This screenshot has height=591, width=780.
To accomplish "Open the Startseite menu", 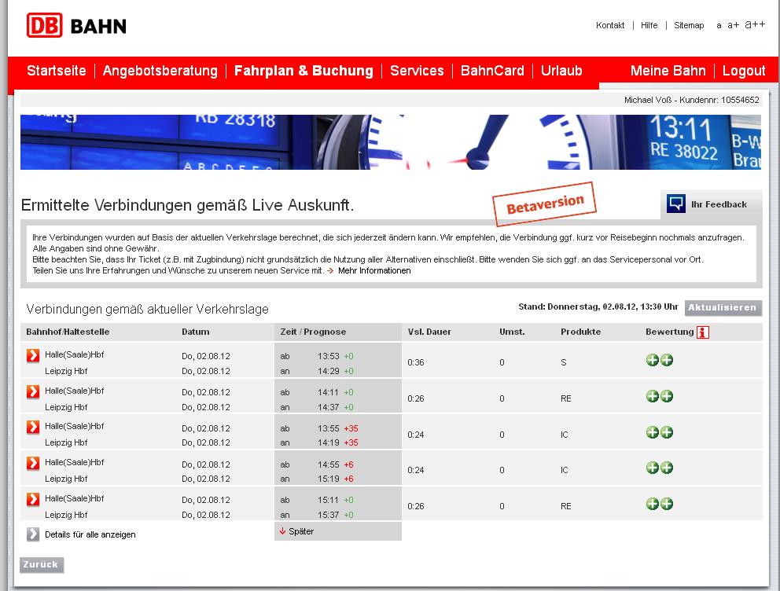I will tap(56, 71).
